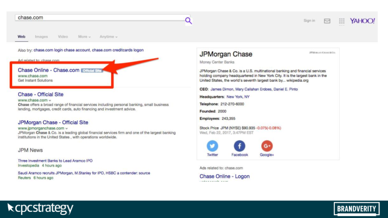Open 'JPMorgan Chase - Official Site' result

(53, 122)
